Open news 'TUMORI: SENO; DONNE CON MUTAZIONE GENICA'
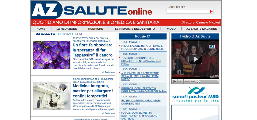257x120 pixels. coord(141,61)
